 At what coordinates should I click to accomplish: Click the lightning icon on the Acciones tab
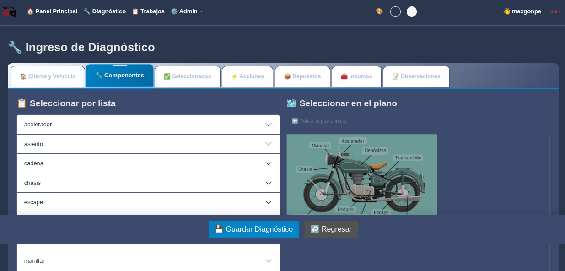pos(236,76)
